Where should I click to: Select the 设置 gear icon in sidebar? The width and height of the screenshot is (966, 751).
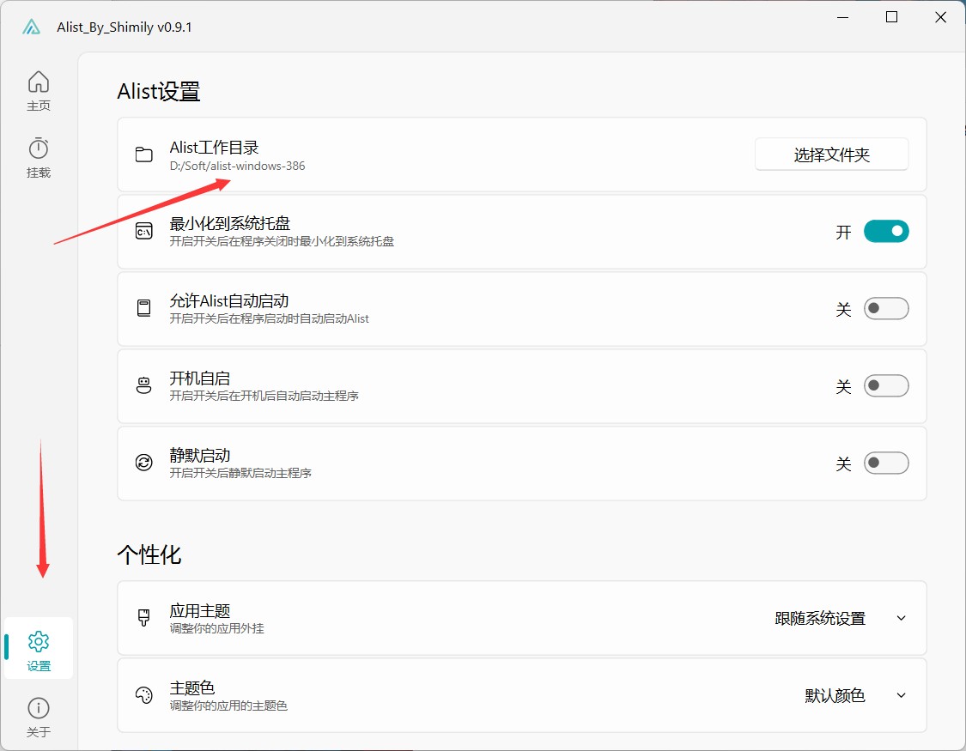tap(39, 642)
